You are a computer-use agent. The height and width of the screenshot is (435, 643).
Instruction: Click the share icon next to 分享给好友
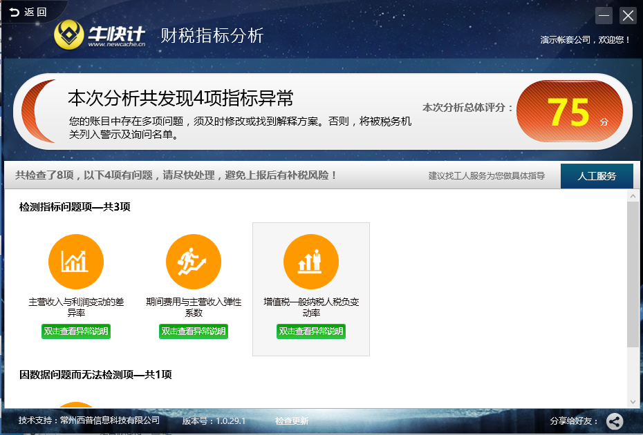pos(614,421)
